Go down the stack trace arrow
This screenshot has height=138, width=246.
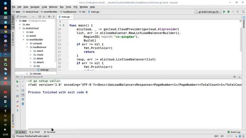(23, 86)
